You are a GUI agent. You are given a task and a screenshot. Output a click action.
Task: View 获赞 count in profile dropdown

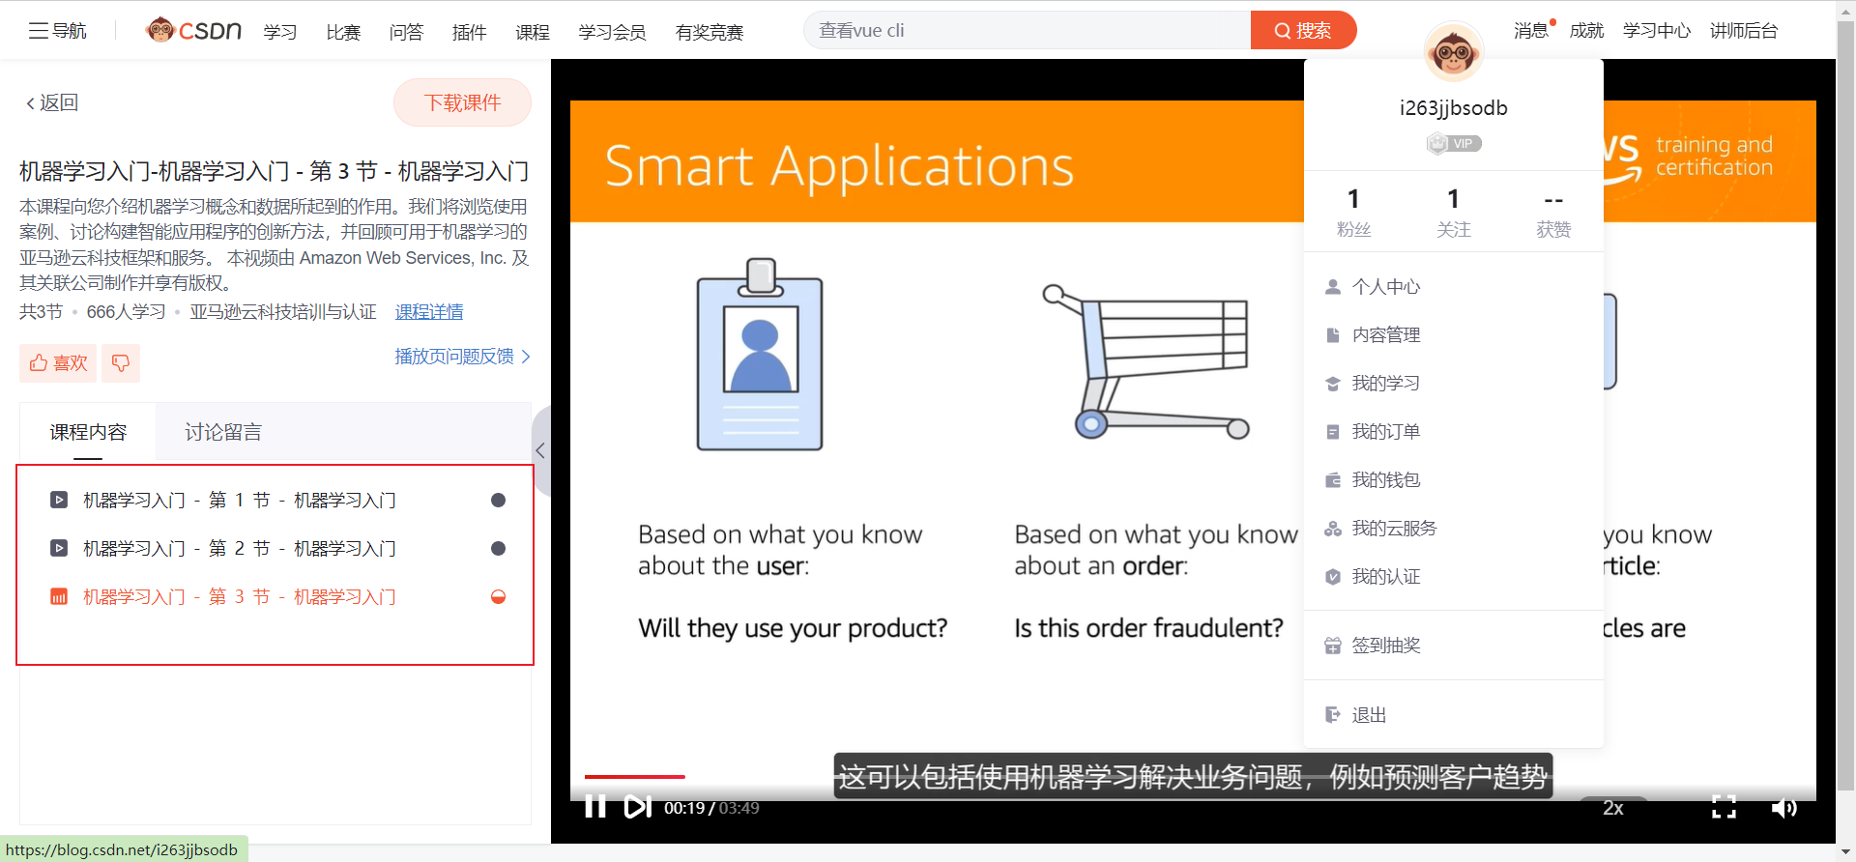(1553, 212)
